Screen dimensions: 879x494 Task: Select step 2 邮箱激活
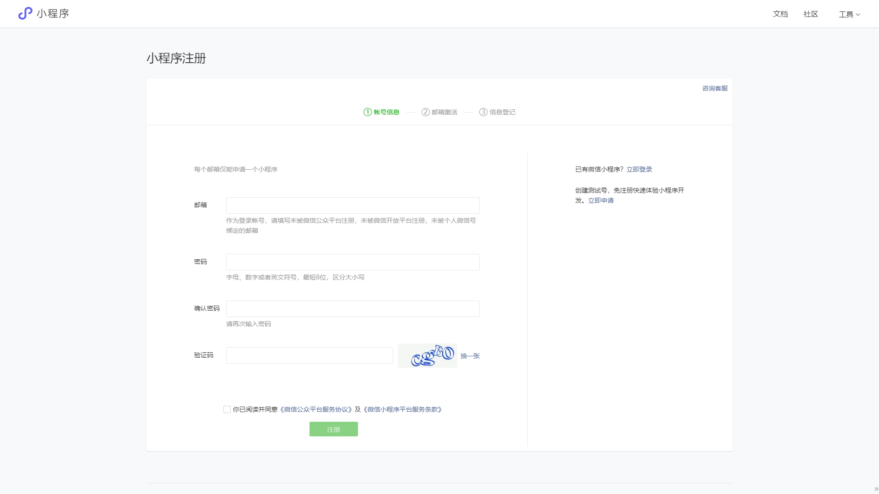pyautogui.click(x=439, y=112)
